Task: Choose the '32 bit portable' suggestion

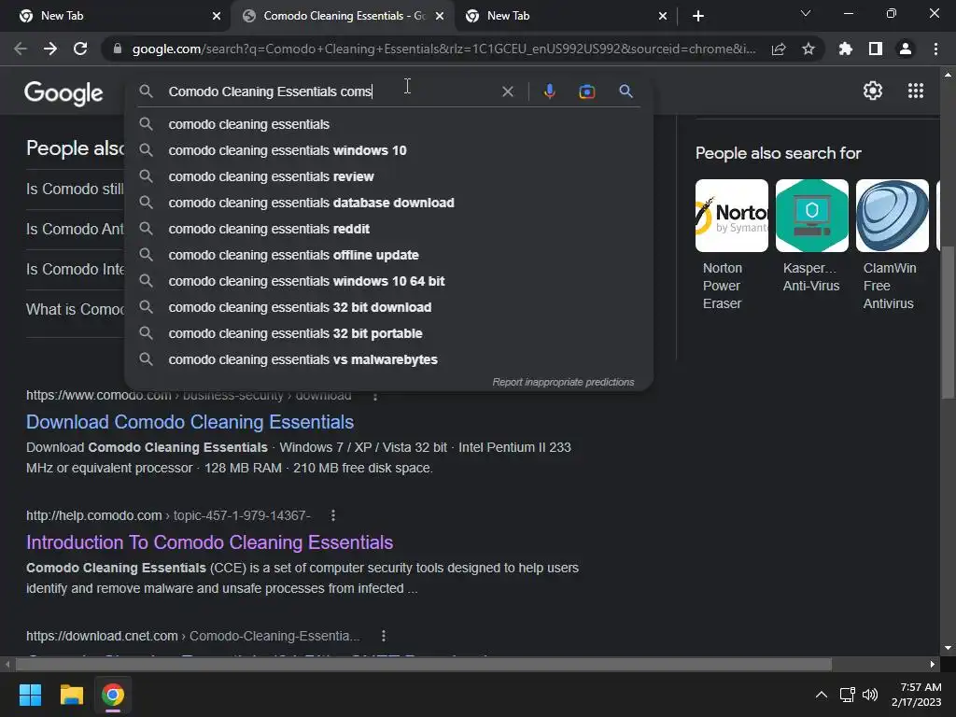Action: 388,334
